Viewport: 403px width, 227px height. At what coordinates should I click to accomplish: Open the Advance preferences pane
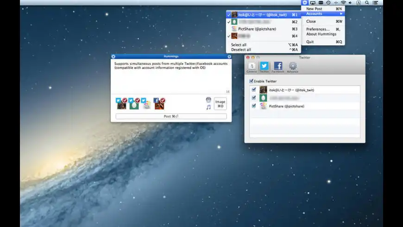tap(292, 67)
